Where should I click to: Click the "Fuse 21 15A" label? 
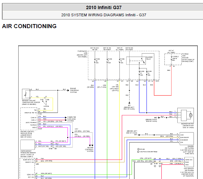click(142, 73)
